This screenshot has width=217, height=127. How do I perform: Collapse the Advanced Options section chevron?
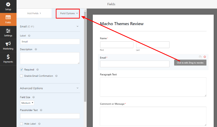point(78,88)
